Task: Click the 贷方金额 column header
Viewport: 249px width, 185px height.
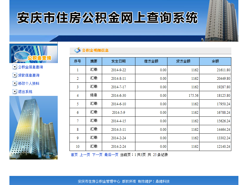Action: [183, 61]
